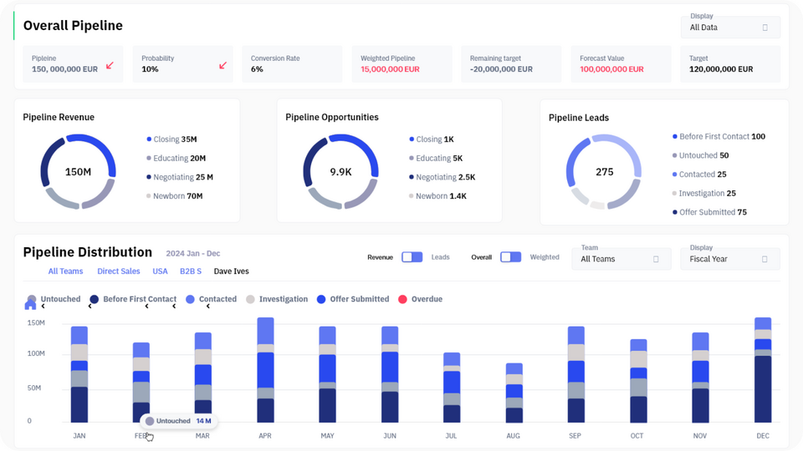Click the red down arrow on the Pipeline card
The height and width of the screenshot is (451, 803).
pos(110,65)
